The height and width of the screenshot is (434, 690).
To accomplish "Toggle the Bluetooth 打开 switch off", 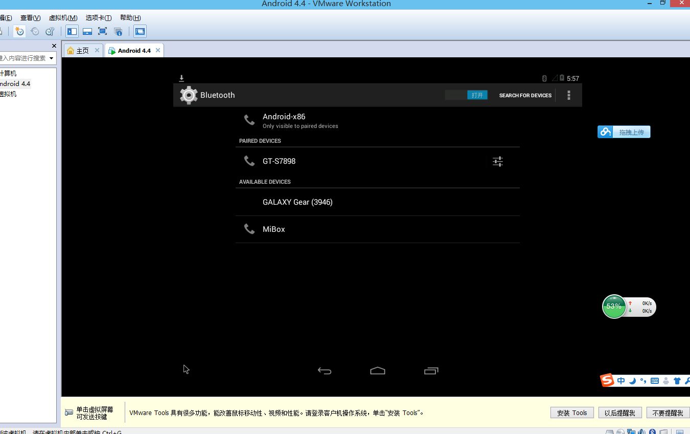I will tap(466, 95).
